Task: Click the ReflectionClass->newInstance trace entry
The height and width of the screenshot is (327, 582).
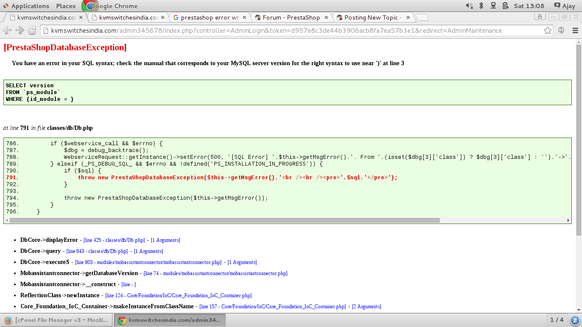Action: 60,295
